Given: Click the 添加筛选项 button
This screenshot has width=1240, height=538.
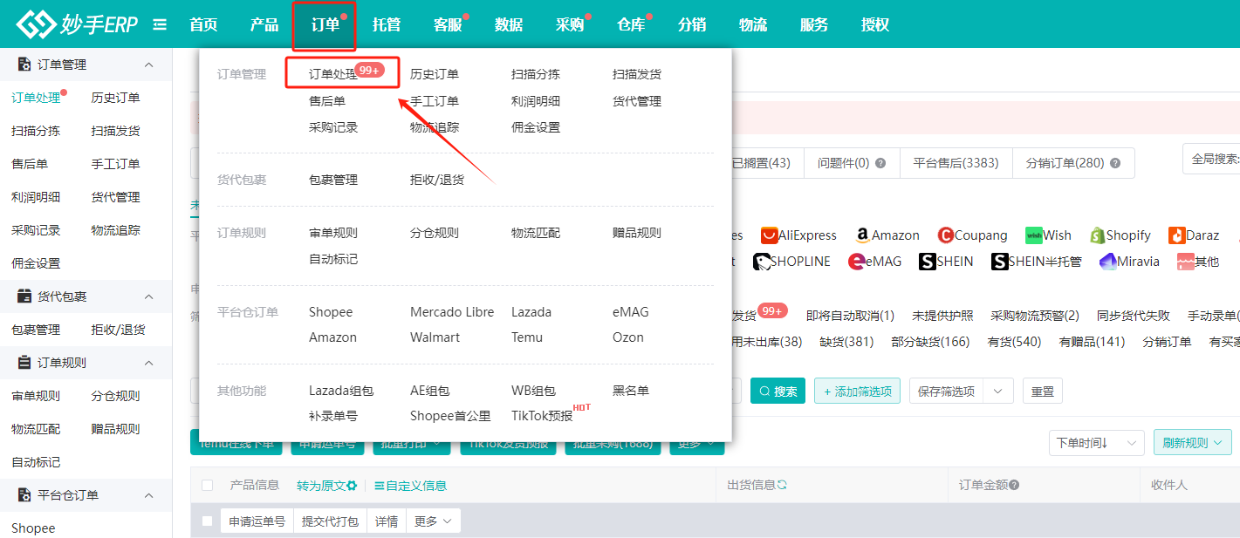Looking at the screenshot, I should tap(857, 391).
